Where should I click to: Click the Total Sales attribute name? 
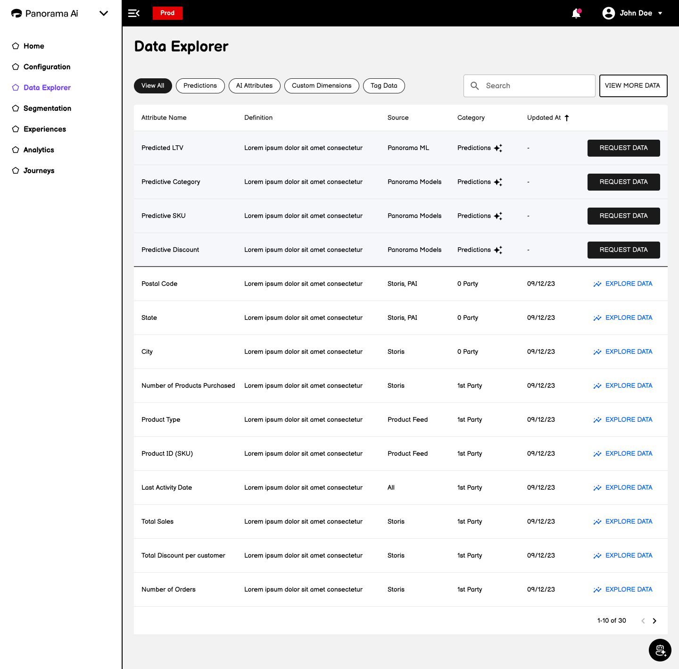tap(157, 522)
